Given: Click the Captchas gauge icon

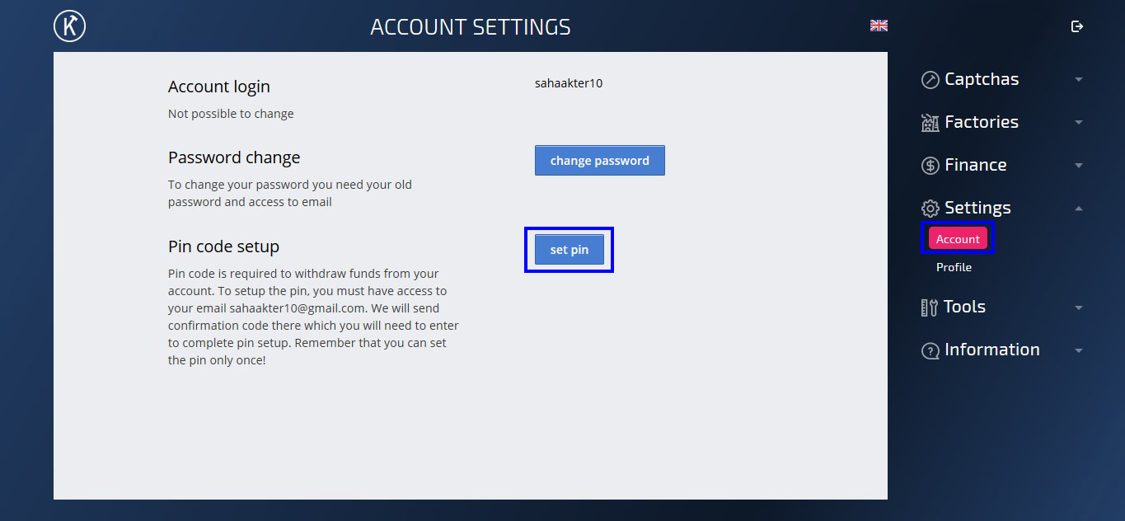Looking at the screenshot, I should click(930, 80).
